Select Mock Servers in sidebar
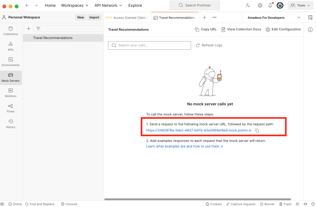The width and height of the screenshot is (316, 207). 11,78
